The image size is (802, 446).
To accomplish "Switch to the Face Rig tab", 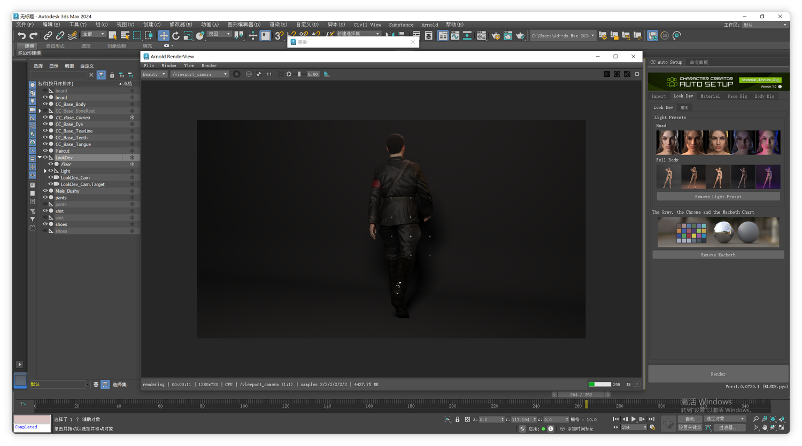I will click(737, 96).
